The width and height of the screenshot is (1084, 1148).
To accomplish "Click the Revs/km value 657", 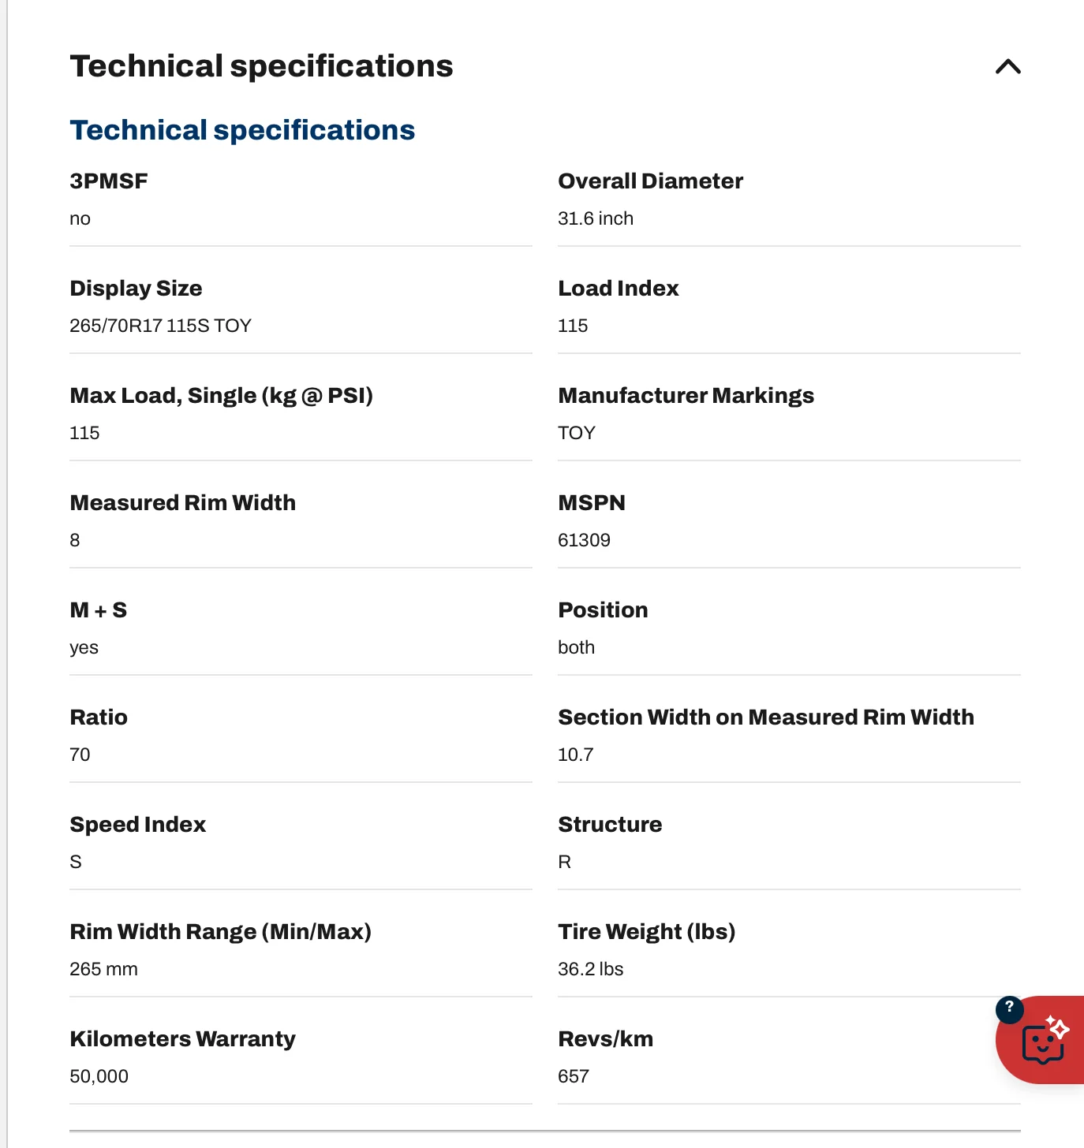I will tap(574, 1076).
